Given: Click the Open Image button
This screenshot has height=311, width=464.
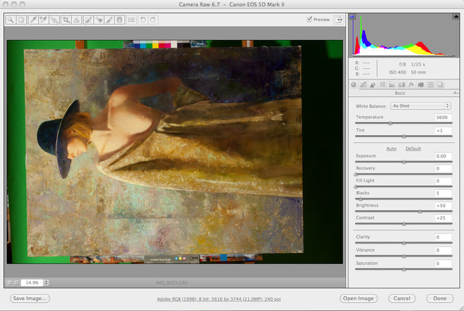Looking at the screenshot, I should (359, 298).
